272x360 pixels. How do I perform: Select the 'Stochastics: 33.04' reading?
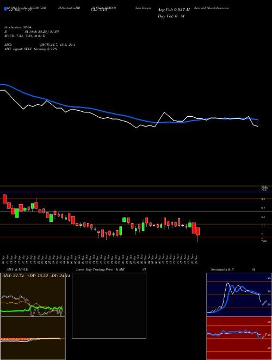tap(17, 27)
